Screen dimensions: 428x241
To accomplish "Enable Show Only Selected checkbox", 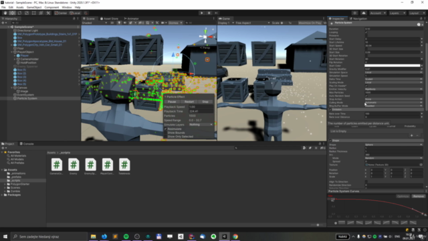I will tap(165, 137).
